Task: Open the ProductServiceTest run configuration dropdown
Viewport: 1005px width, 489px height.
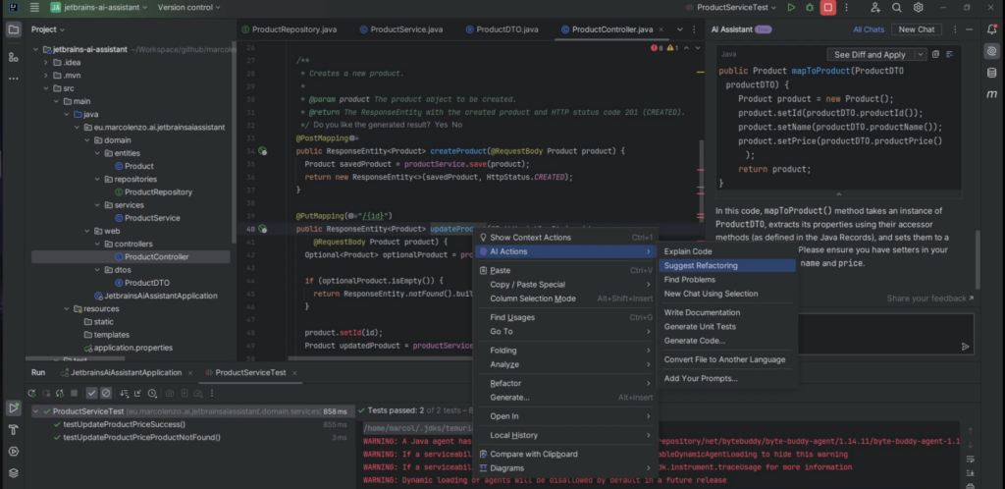Action: pos(733,8)
